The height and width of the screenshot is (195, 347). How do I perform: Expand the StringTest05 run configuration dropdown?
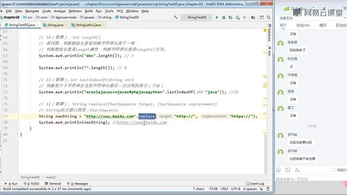point(196,17)
